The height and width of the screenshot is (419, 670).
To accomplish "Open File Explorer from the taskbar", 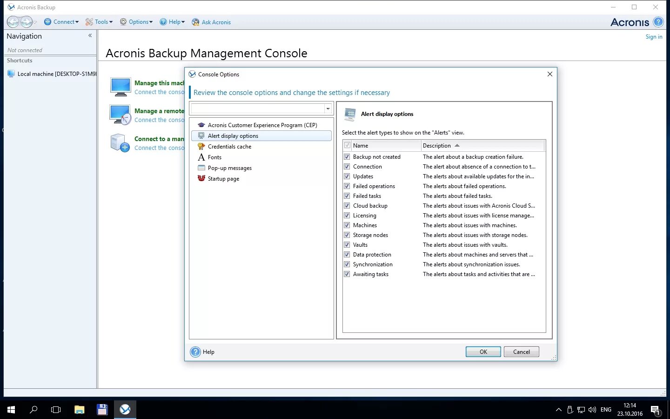I will tap(80, 410).
